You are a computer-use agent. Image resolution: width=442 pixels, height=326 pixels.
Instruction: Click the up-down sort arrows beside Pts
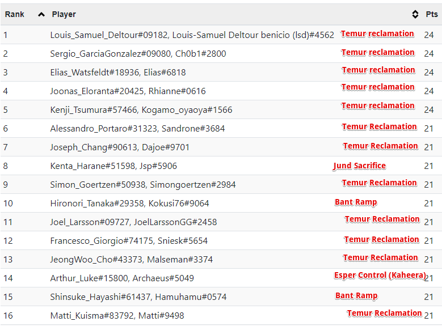[x=415, y=14]
